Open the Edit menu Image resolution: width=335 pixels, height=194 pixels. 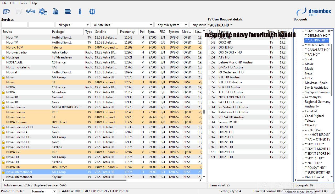13,3
